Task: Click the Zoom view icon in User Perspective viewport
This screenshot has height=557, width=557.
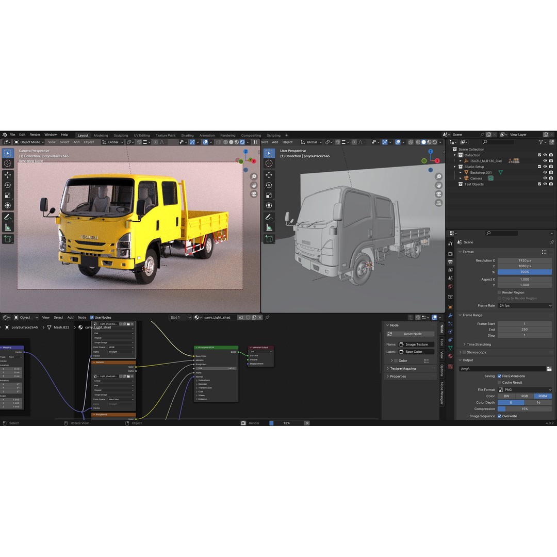Action: click(x=439, y=176)
